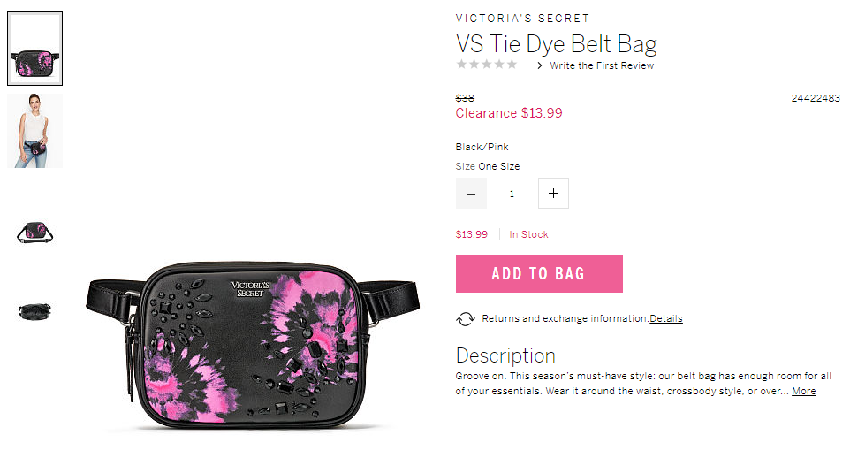The image size is (850, 458).
Task: Click the chevron beside Write the First Review
Action: (539, 65)
